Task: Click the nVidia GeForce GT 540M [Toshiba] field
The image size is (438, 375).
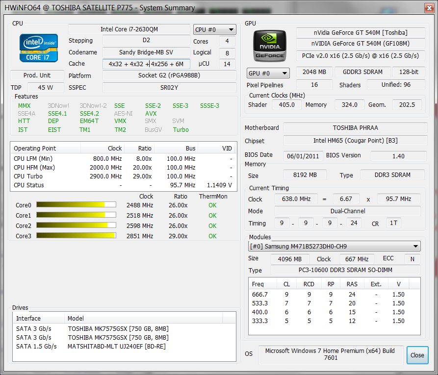Action: coord(361,33)
